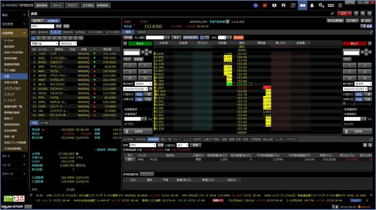The image size is (376, 210).
Task: Click the green 売注文 button
Action: (x=140, y=43)
